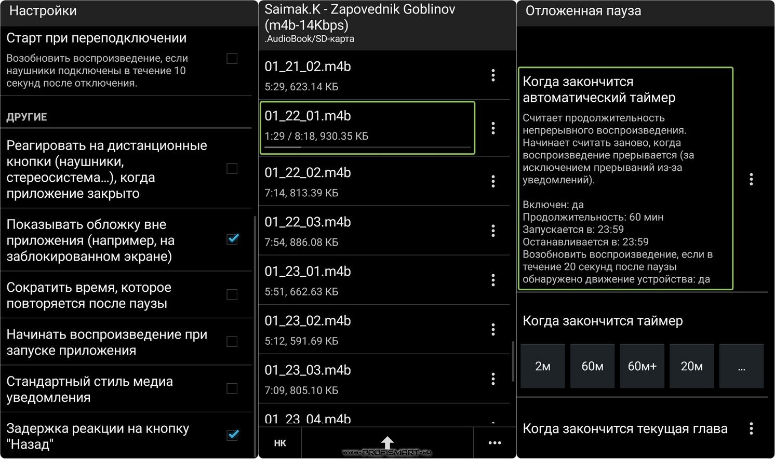Click the 'ДРУГИЕ' section header
775x459 pixels.
26,117
